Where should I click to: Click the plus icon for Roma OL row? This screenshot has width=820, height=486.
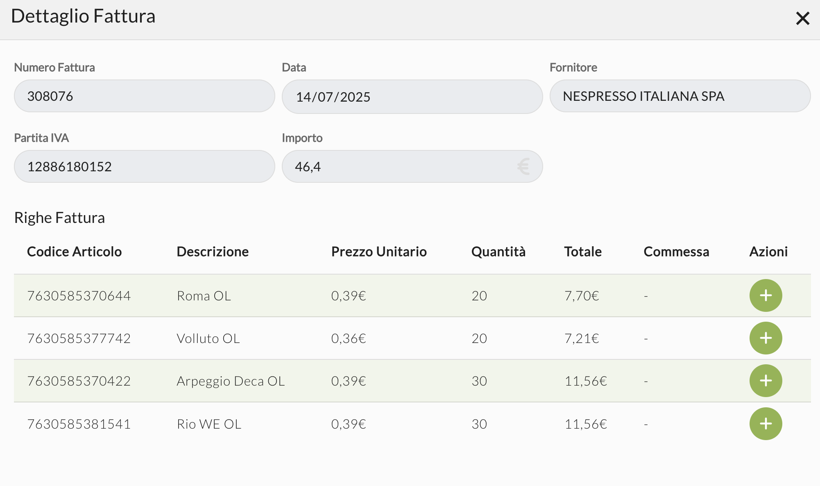point(766,295)
